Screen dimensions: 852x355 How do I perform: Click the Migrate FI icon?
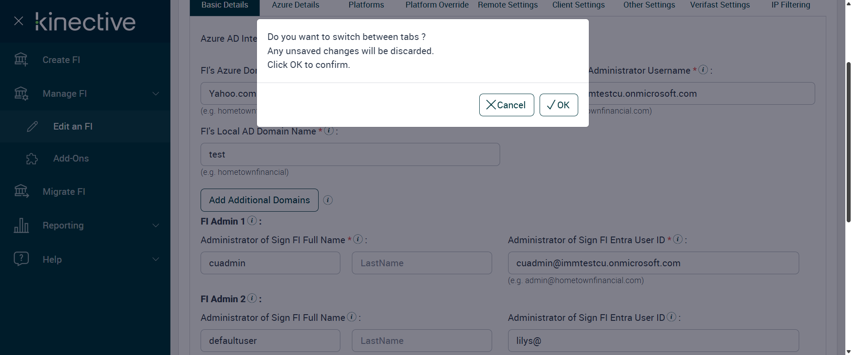pos(21,191)
